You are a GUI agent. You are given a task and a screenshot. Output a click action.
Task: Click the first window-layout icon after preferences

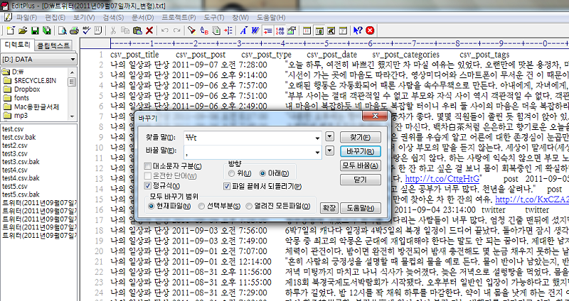pos(307,31)
